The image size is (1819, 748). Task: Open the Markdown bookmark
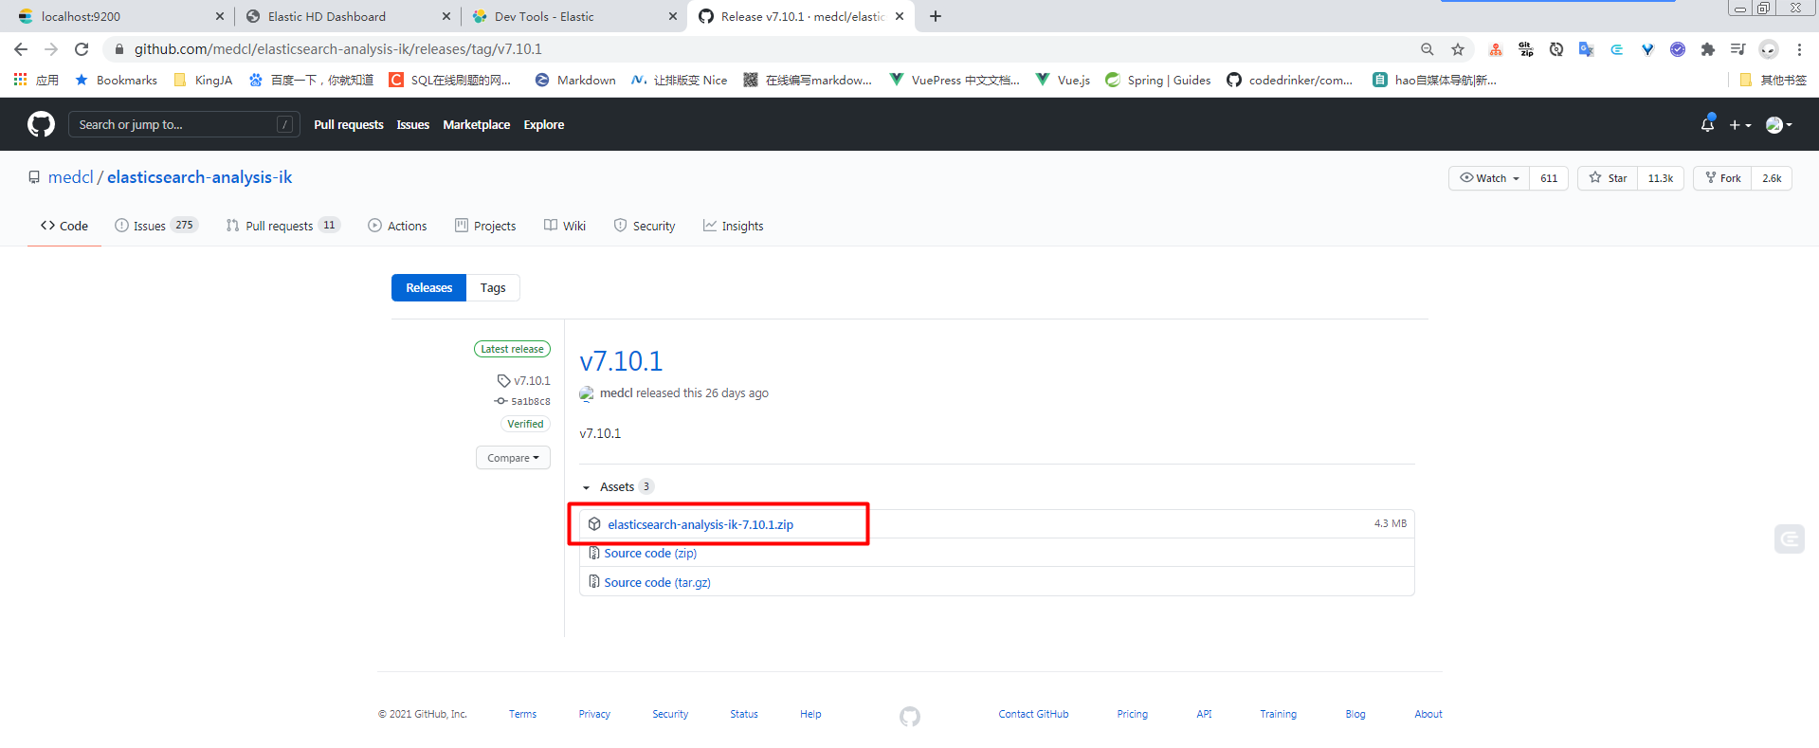pyautogui.click(x=575, y=81)
